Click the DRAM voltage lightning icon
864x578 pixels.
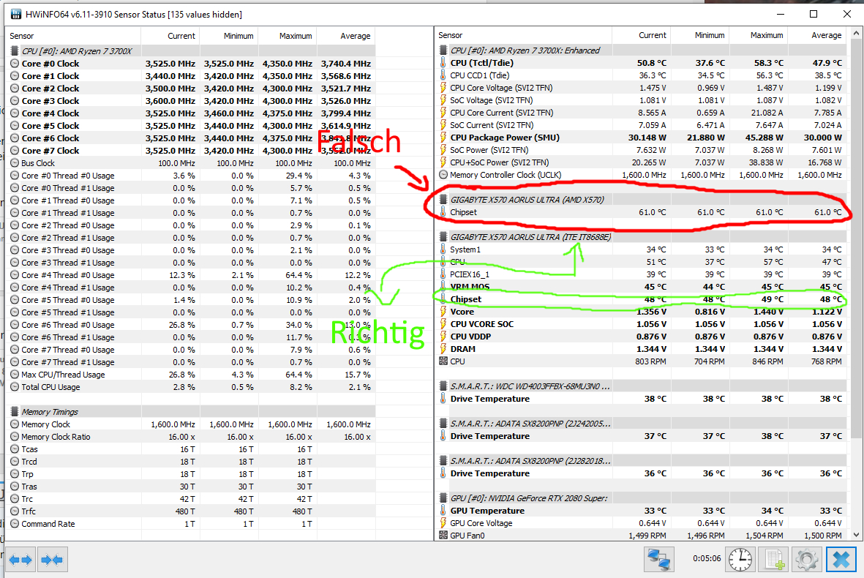443,349
